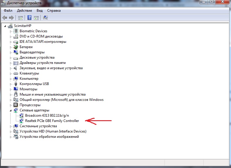Screen dimensions: 231x168
Task: Expand the Системные устройства node
Action: tap(11, 126)
